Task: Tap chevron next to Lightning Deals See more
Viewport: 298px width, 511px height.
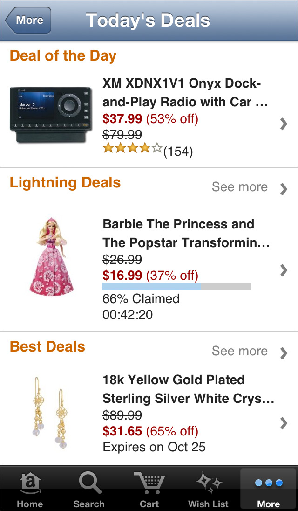Action: [283, 189]
